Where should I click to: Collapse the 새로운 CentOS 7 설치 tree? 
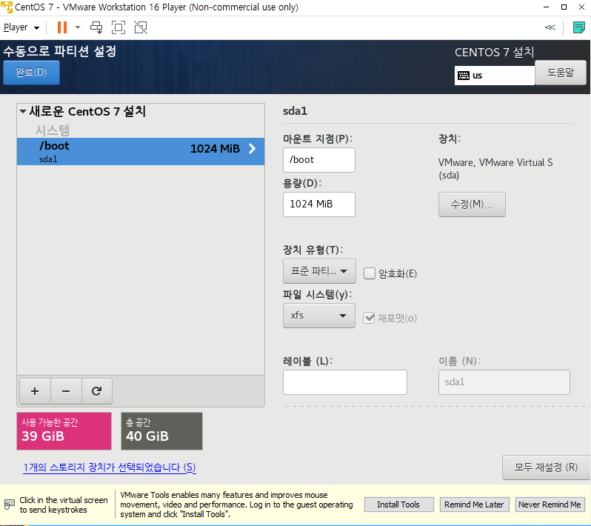click(x=23, y=111)
